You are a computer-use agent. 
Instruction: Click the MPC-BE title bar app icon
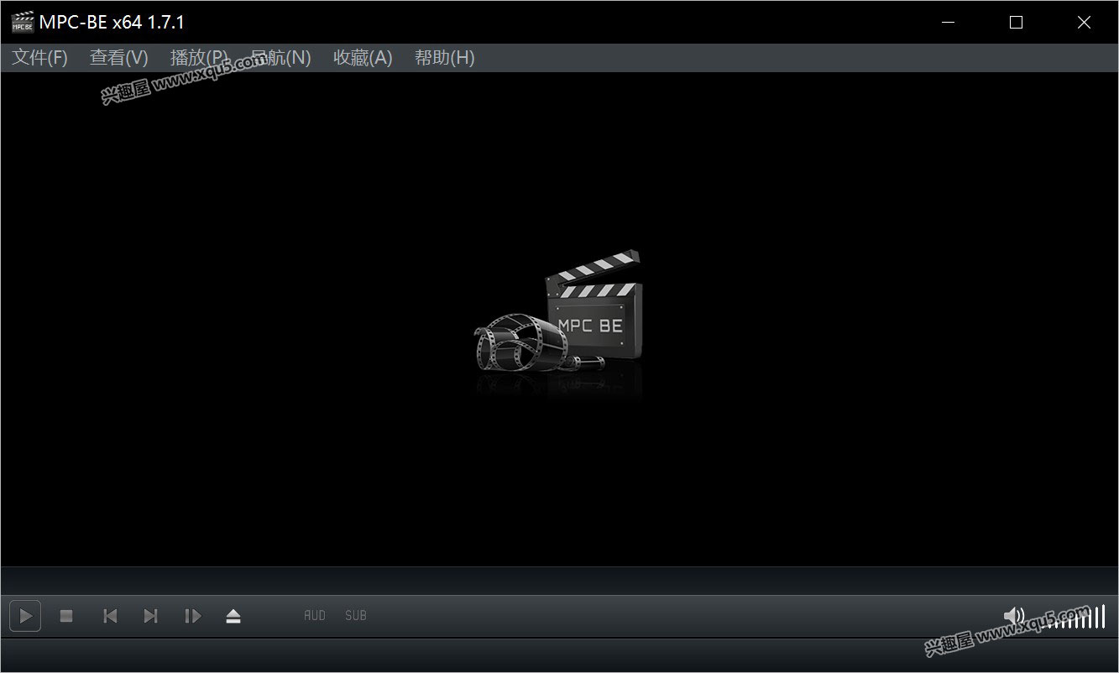(x=23, y=22)
